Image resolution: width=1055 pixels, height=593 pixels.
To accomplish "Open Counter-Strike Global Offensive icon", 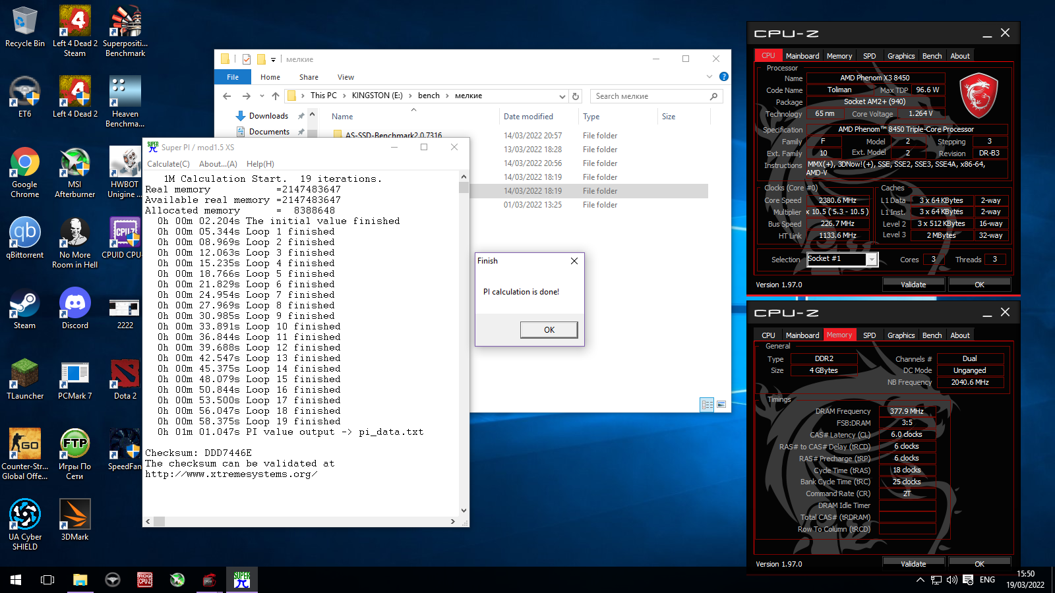I will [25, 454].
